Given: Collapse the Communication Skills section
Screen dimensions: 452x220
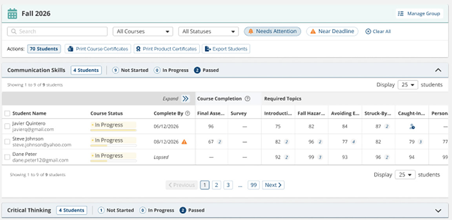Looking at the screenshot, I should coord(438,70).
